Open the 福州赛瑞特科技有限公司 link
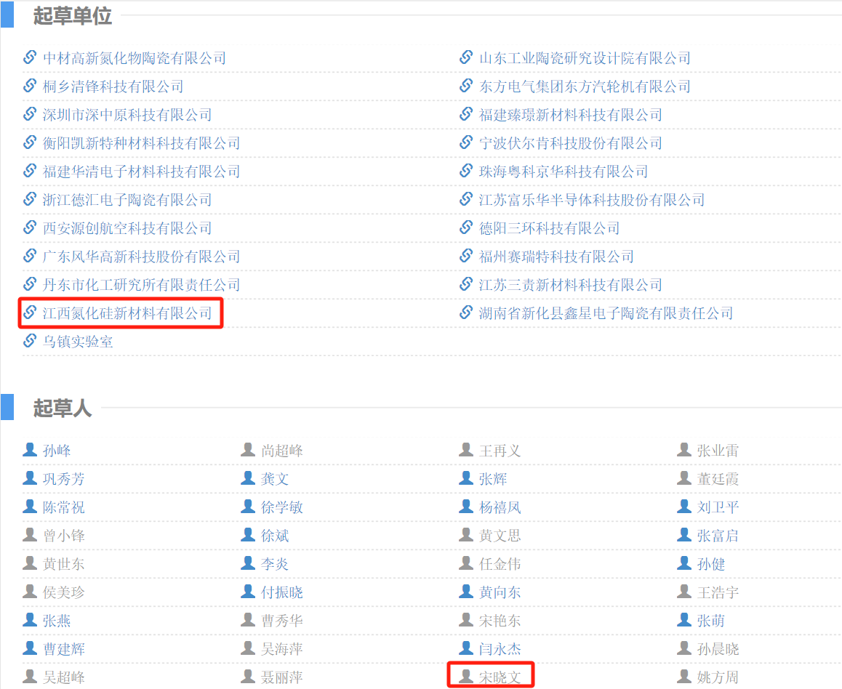842x689 pixels. tap(556, 257)
